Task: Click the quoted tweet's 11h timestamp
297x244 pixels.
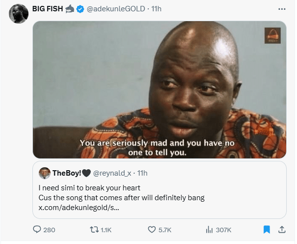Action: click(142, 173)
